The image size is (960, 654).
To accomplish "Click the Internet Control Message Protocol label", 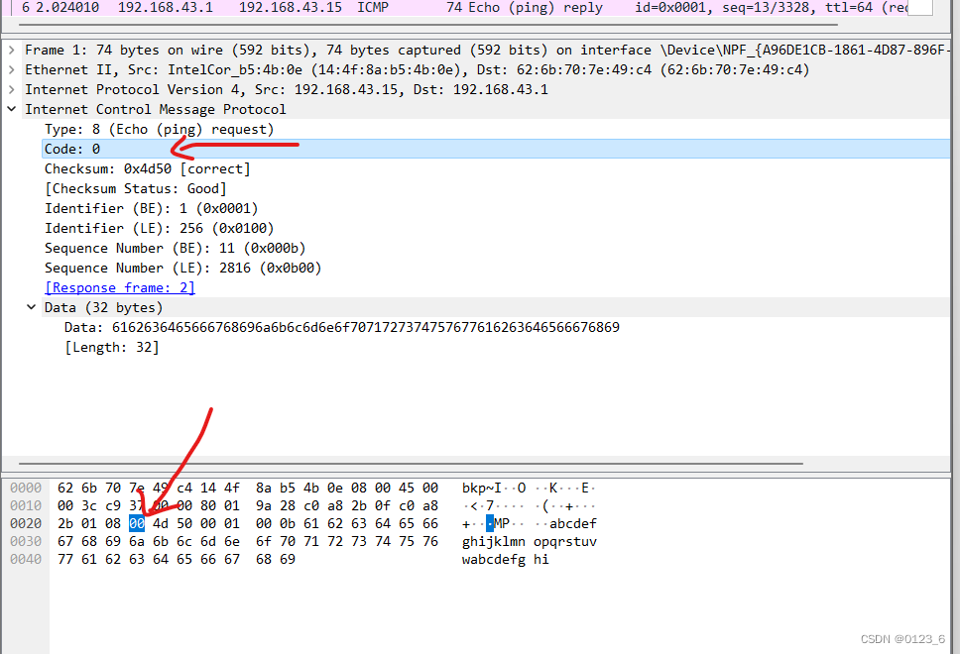I will click(156, 110).
